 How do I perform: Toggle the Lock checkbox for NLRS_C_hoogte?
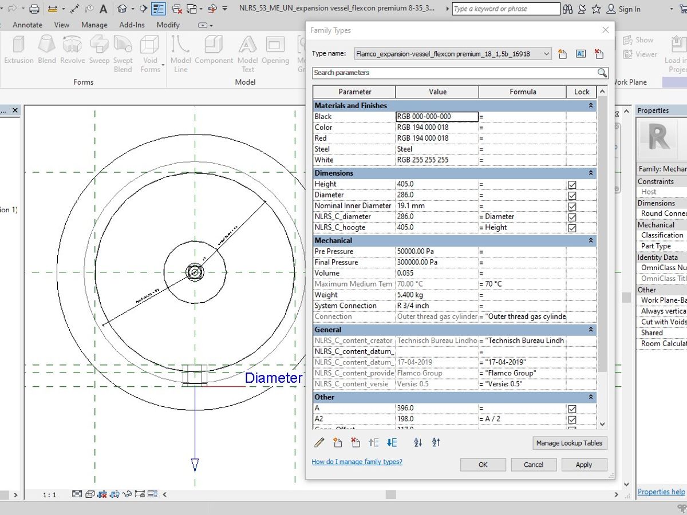(x=572, y=228)
